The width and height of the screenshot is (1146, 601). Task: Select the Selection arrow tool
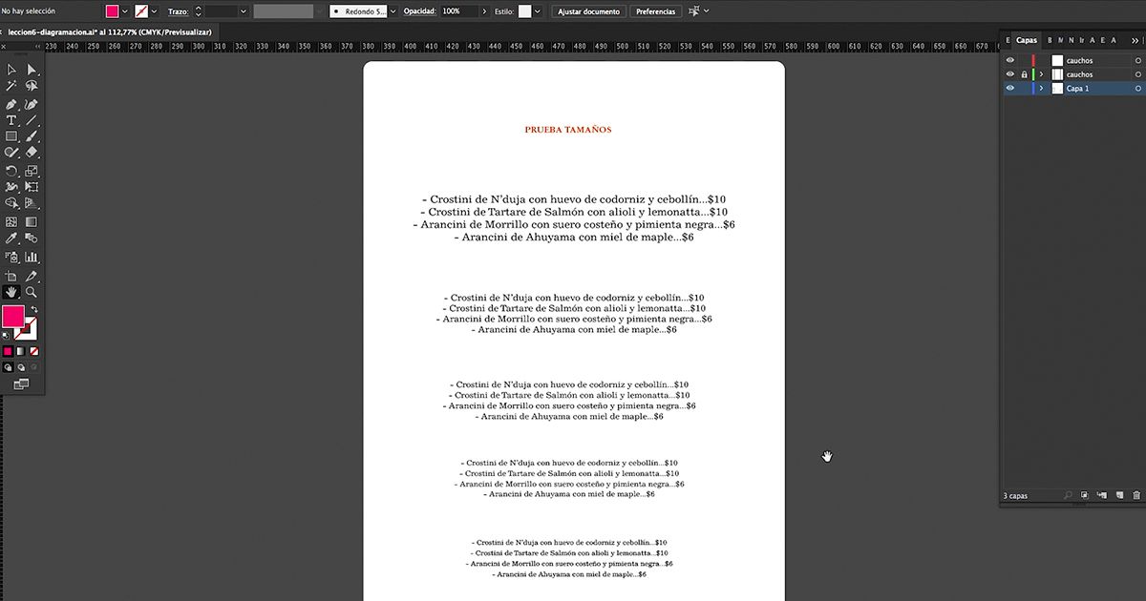(x=11, y=70)
